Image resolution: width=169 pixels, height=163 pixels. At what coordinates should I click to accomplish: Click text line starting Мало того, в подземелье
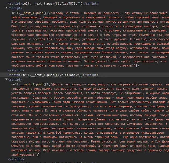point(90,26)
